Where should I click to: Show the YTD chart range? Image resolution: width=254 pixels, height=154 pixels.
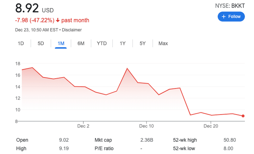[x=102, y=43]
